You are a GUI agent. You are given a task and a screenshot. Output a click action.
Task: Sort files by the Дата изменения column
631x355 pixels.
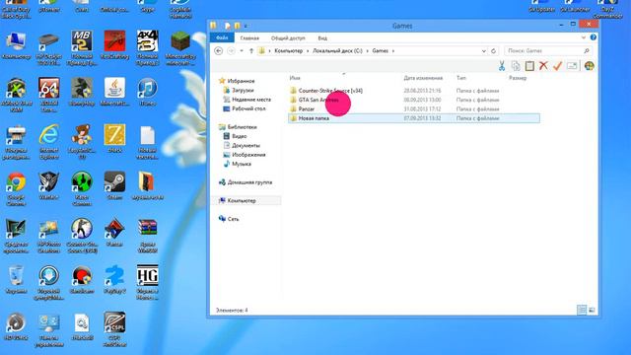[x=423, y=78]
